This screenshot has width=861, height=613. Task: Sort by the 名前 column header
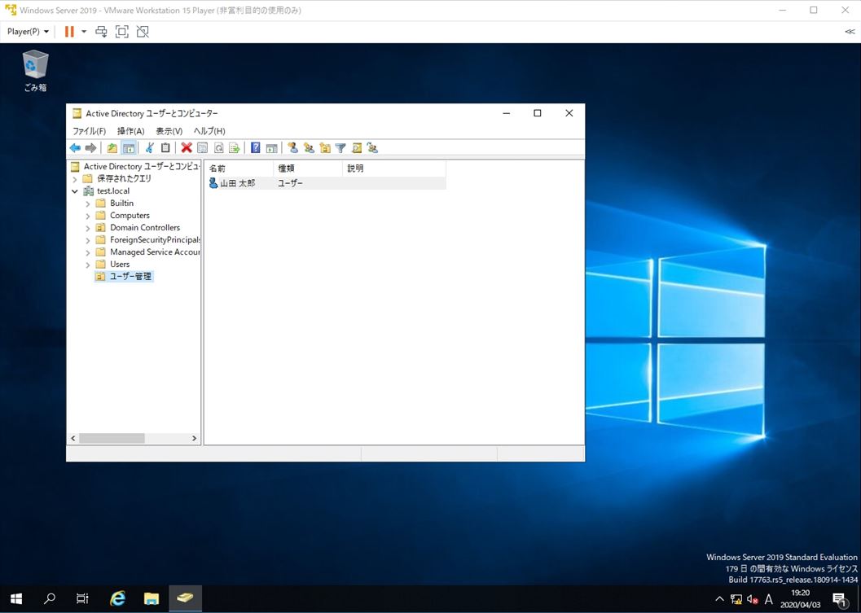pyautogui.click(x=239, y=169)
